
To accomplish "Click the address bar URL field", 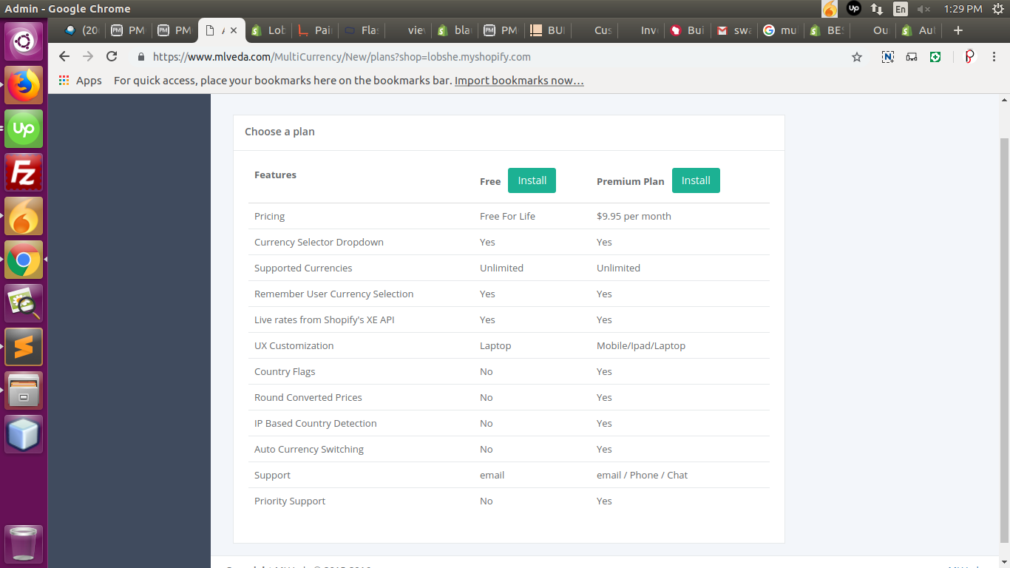I will [444, 57].
